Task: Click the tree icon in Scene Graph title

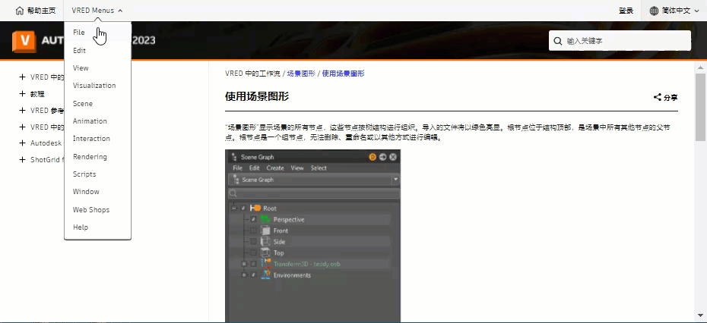Action: 233,157
